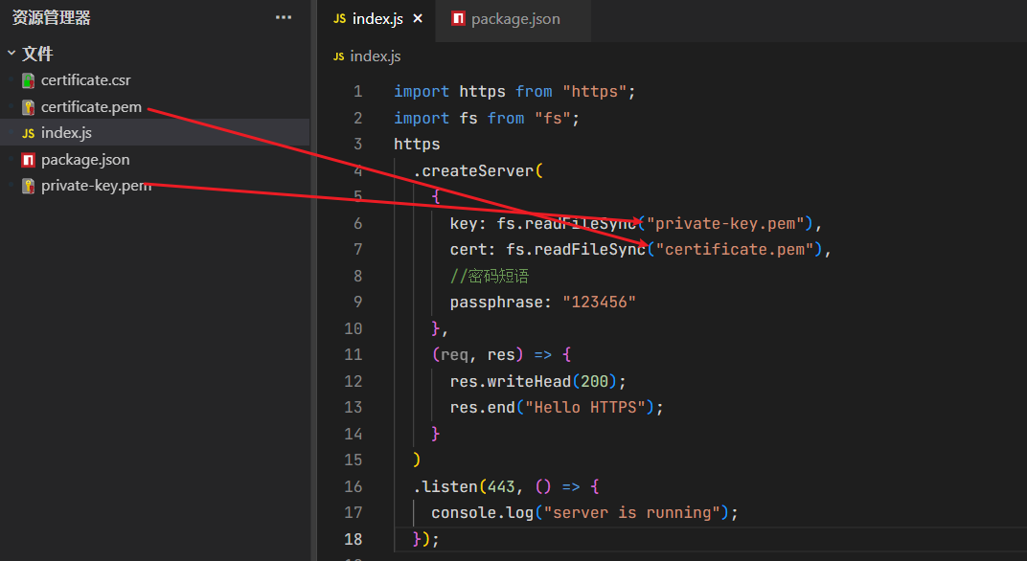Click the JS icon in the breadcrumb

[338, 56]
